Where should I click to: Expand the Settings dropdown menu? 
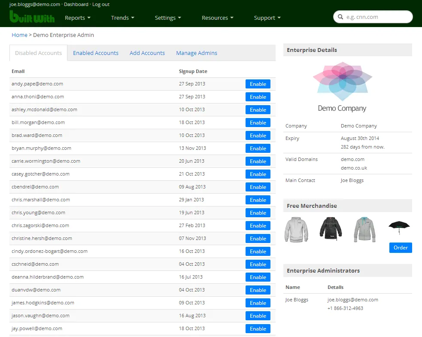tap(168, 18)
